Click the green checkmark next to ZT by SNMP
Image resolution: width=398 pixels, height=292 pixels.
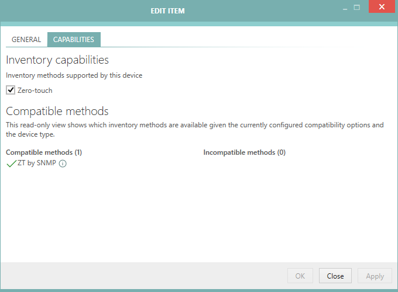[x=11, y=164]
